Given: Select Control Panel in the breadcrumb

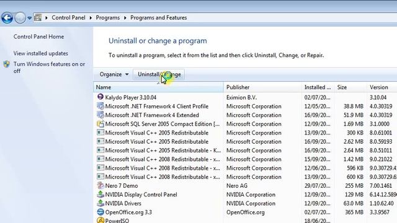Looking at the screenshot, I should click(x=68, y=18).
